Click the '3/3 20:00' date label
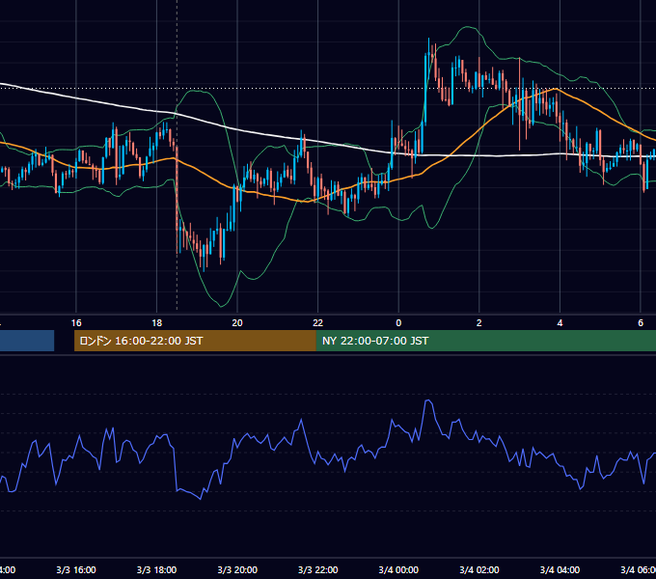The height and width of the screenshot is (579, 656). pyautogui.click(x=237, y=569)
